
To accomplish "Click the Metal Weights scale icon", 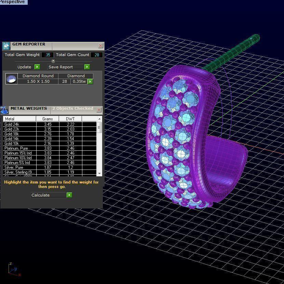I will tap(4, 110).
